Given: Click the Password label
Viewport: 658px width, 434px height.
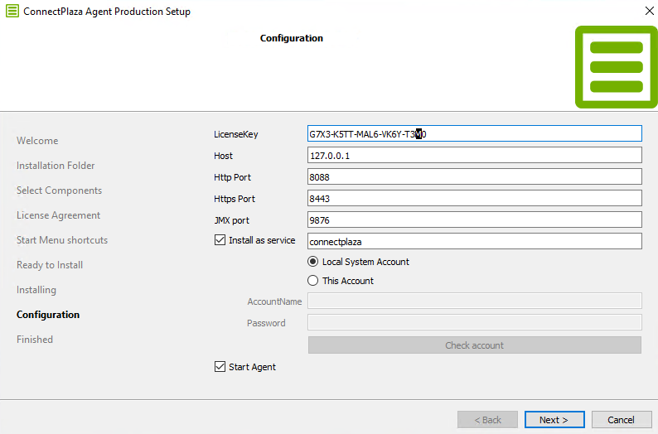Looking at the screenshot, I should click(x=266, y=323).
